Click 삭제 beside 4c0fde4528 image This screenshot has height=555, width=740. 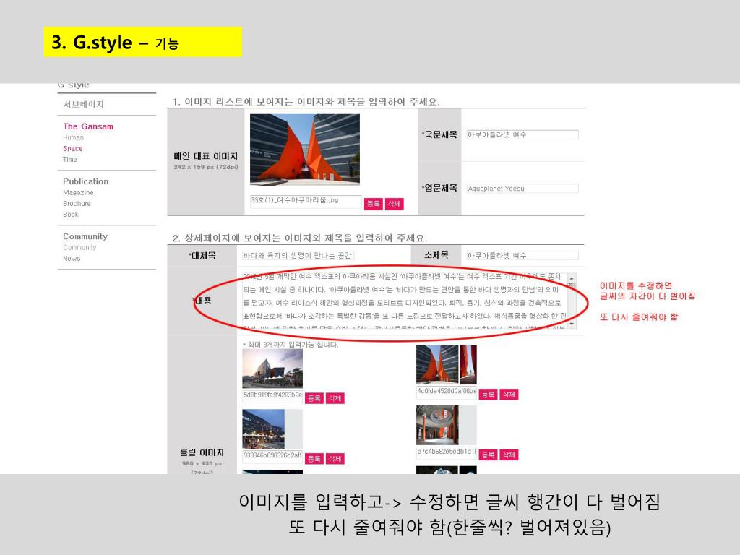click(509, 395)
